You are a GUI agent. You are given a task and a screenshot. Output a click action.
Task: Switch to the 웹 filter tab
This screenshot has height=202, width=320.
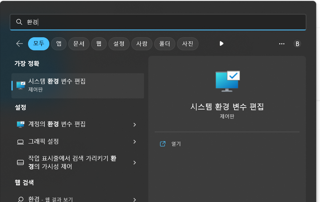99,43
